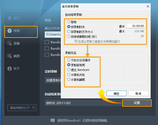The height and width of the screenshot is (125, 158).
Task: Close the 自动结束录制 dialog
Action: [x=148, y=6]
